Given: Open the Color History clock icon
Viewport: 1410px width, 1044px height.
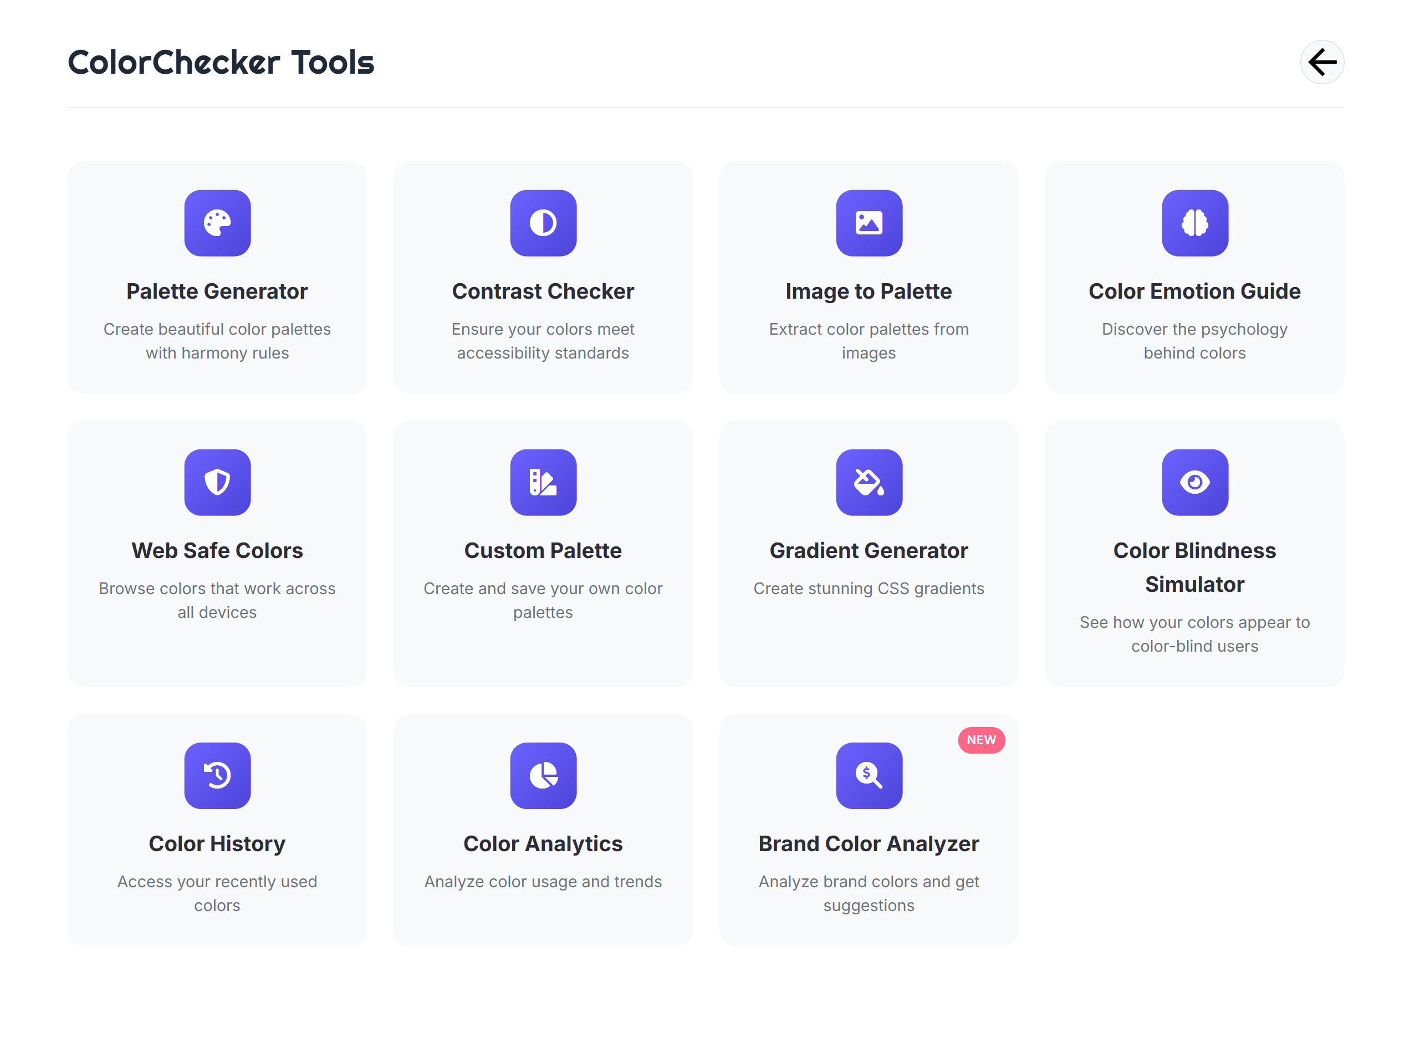Looking at the screenshot, I should 217,775.
